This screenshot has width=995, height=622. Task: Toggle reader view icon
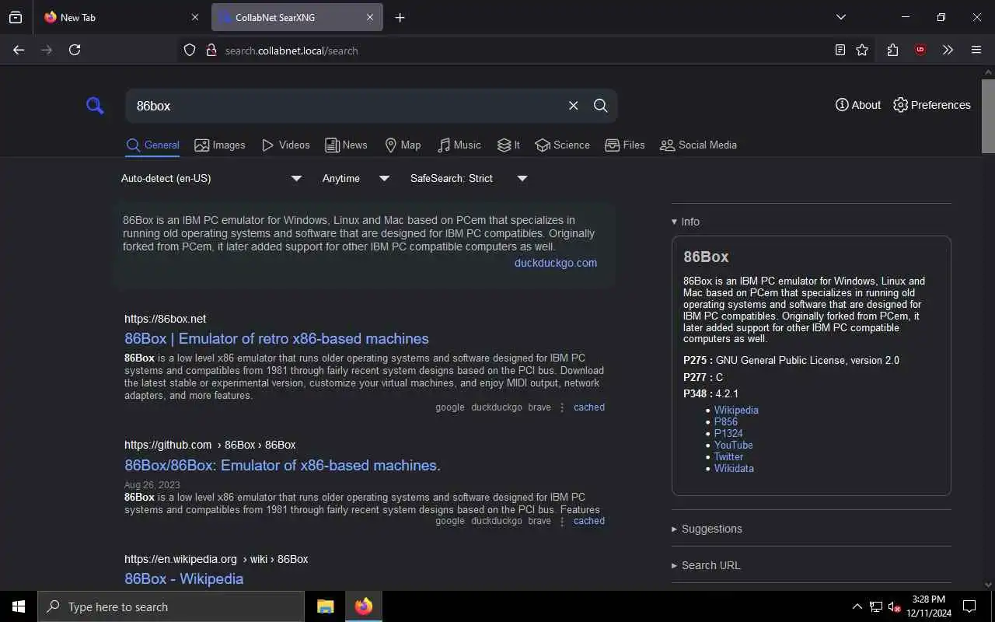click(840, 50)
